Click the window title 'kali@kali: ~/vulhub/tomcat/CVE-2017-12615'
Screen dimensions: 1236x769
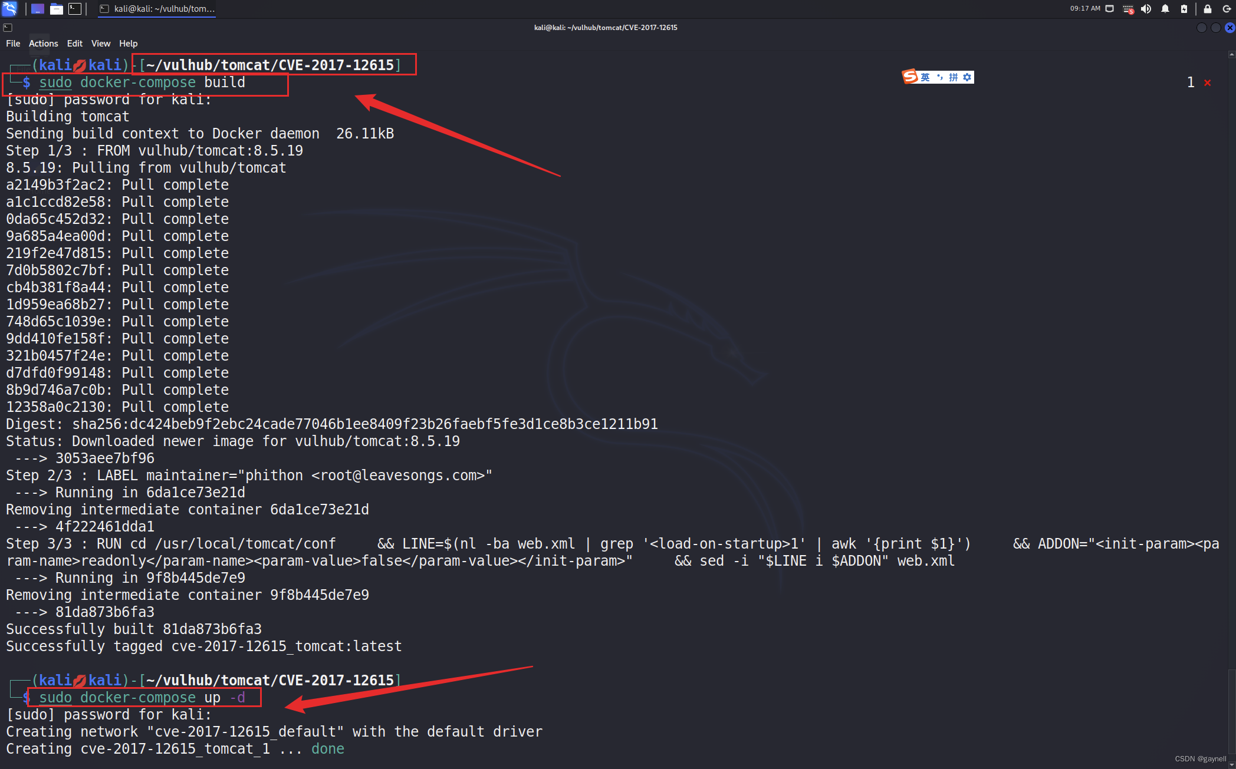(606, 28)
